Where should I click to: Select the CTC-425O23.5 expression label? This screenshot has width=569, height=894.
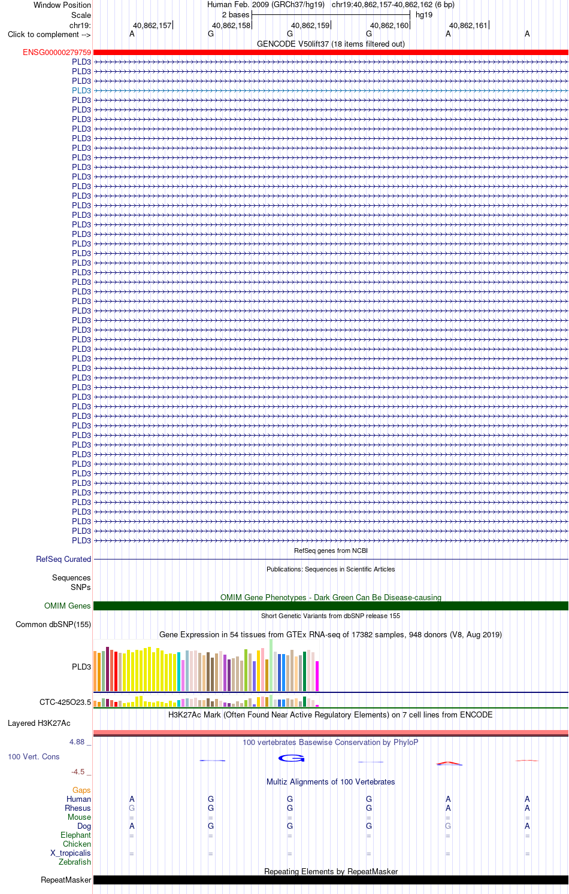point(65,703)
